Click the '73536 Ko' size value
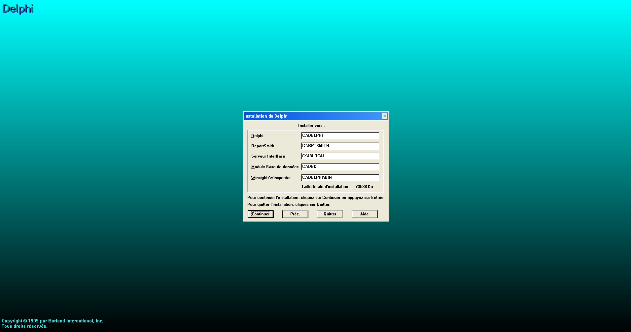 point(364,187)
